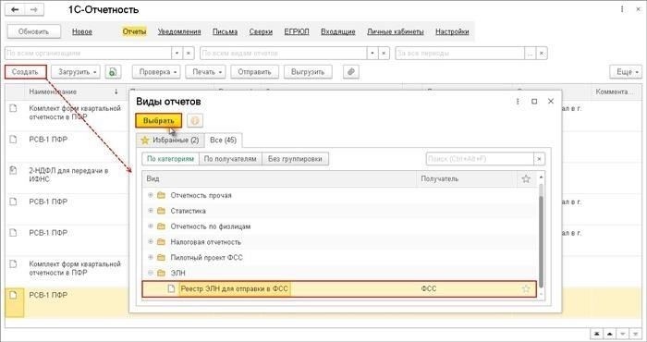This screenshot has width=647, height=342.
Task: Expand the Статистика folder
Action: [x=151, y=211]
